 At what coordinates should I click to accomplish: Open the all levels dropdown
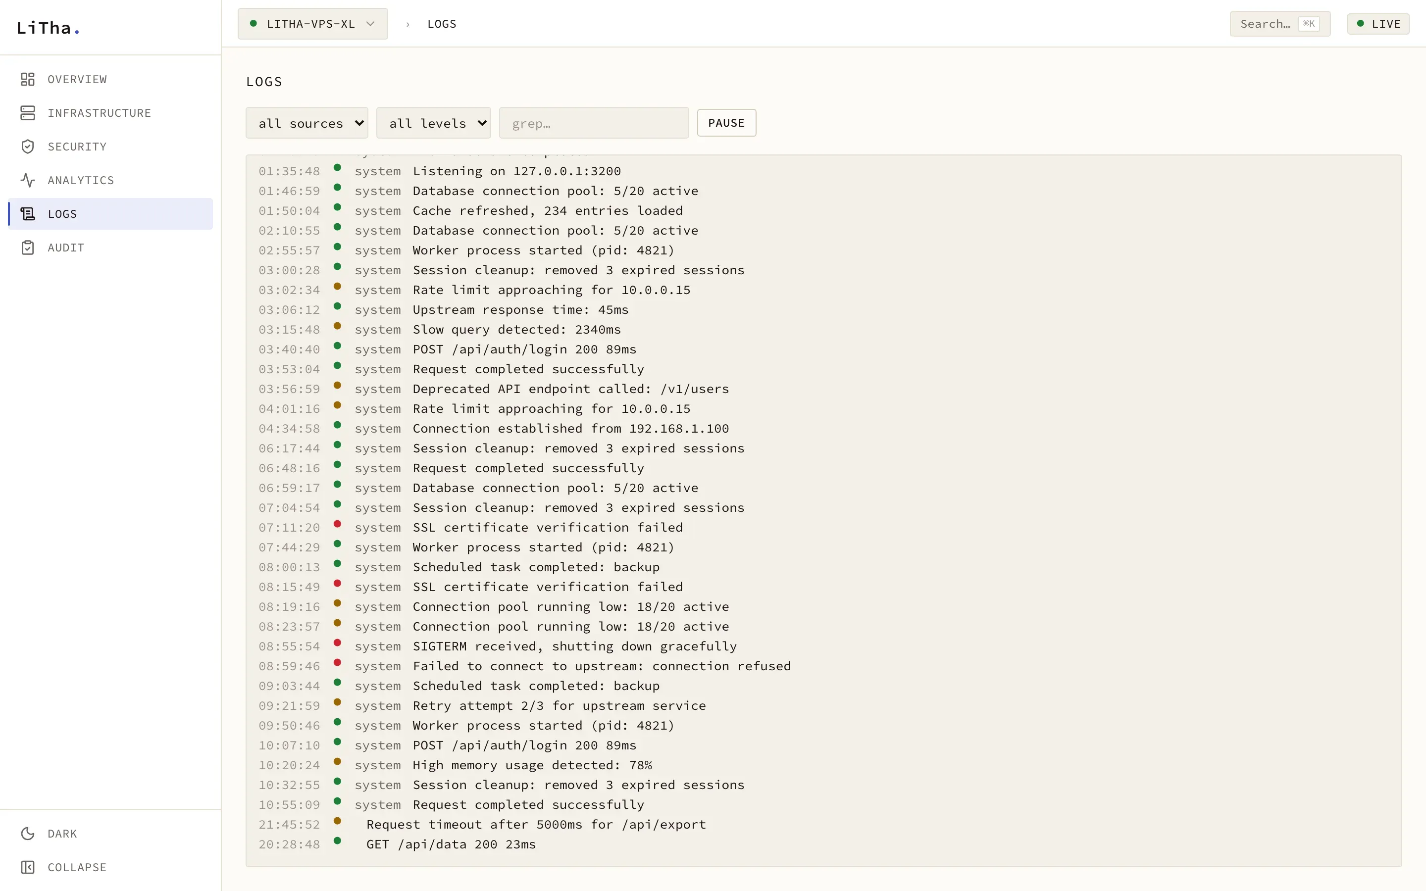(x=434, y=123)
